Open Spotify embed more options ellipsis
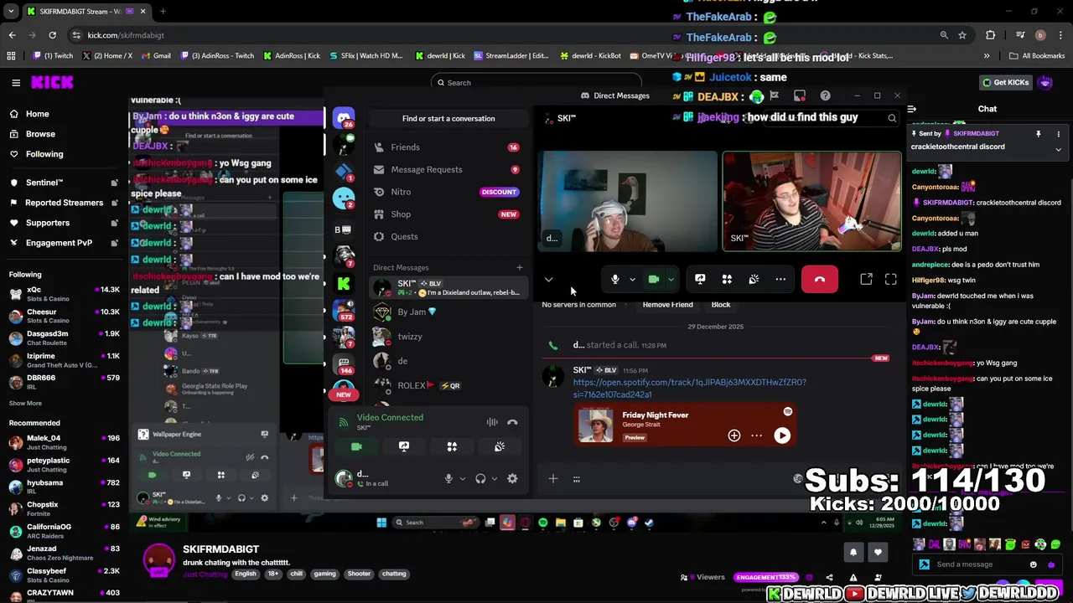1073x603 pixels. pos(757,435)
